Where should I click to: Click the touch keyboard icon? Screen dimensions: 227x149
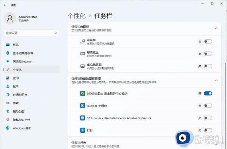[x=82, y=54]
